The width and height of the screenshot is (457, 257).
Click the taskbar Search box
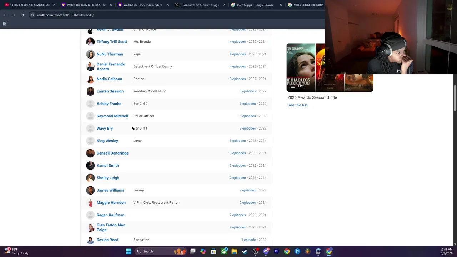point(160,251)
